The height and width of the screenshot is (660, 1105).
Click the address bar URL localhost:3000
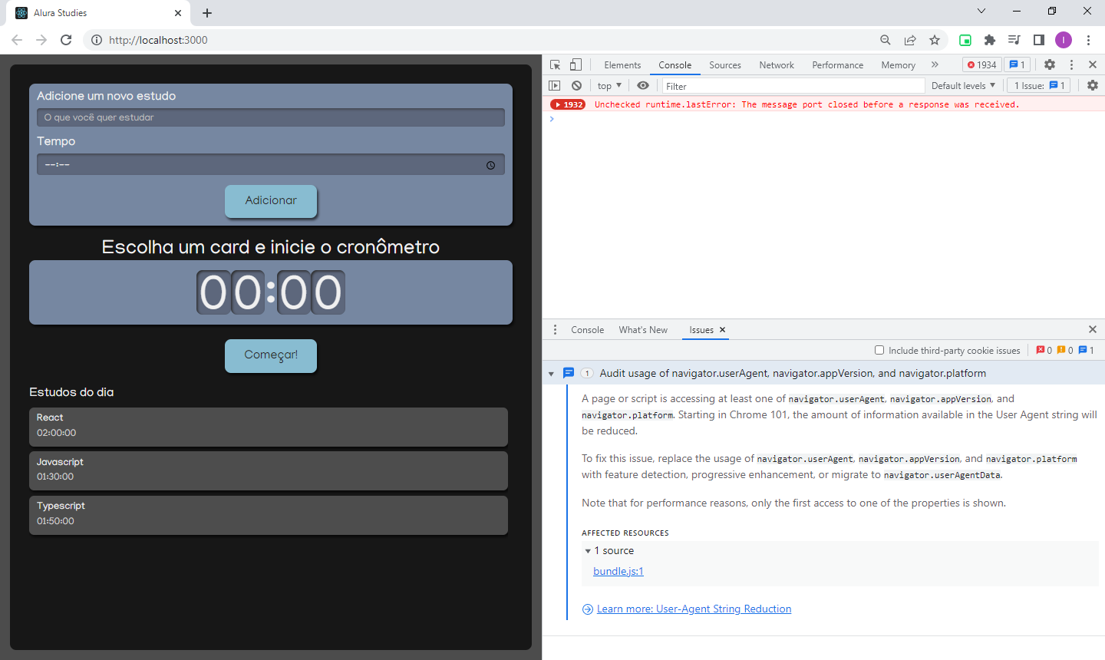click(158, 40)
